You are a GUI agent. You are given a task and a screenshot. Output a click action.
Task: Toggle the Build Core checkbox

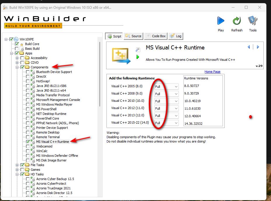(17, 44)
